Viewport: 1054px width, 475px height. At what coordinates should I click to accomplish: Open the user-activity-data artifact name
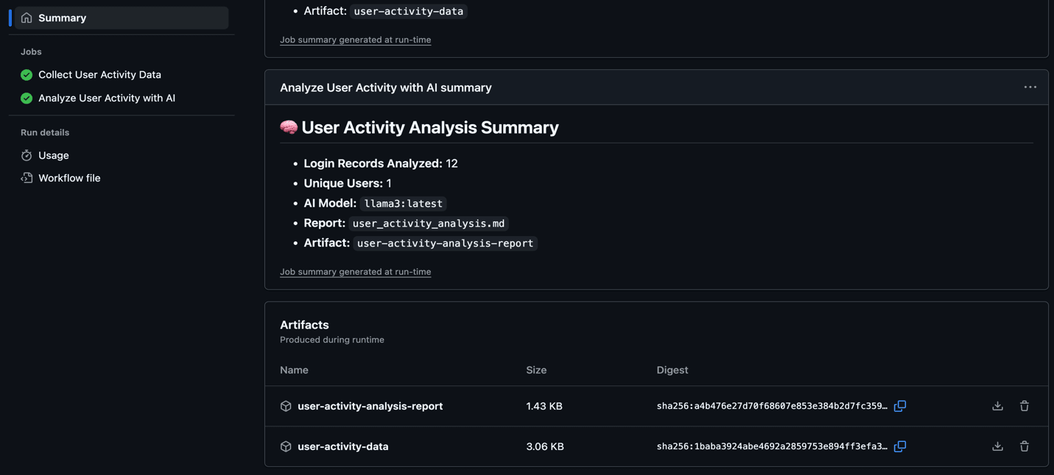pos(342,446)
